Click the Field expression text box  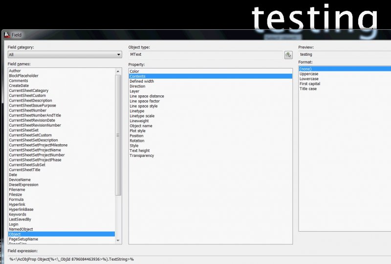tap(199, 259)
